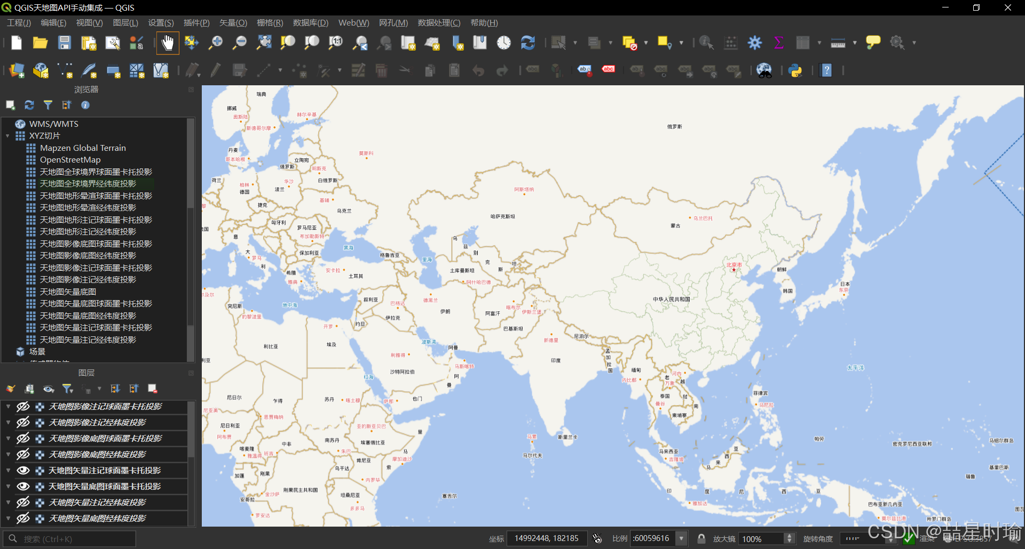Show layer 天地图影像注记经纬度投影
Image resolution: width=1025 pixels, height=549 pixels.
23,423
